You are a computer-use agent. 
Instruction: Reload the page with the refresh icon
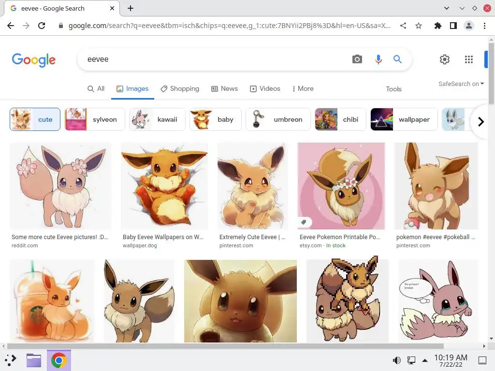[42, 26]
